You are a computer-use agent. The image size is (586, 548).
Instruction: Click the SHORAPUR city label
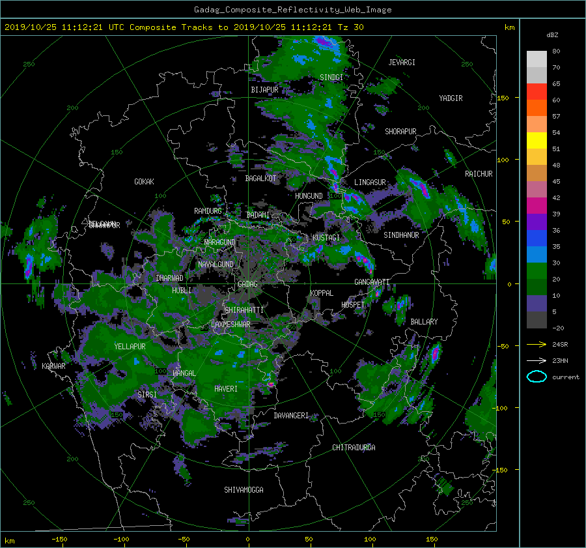(x=400, y=132)
